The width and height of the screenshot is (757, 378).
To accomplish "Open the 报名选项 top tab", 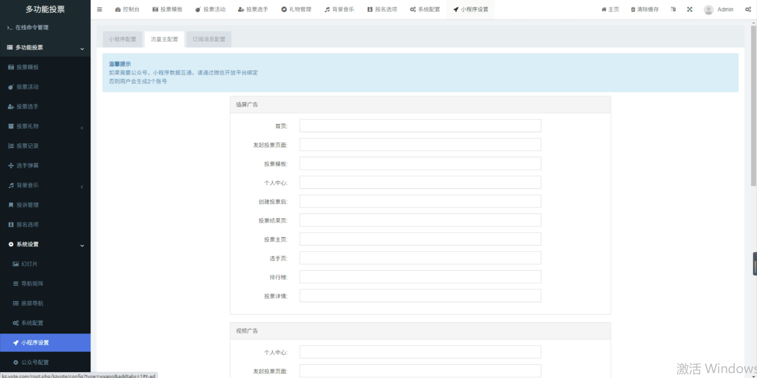I will pyautogui.click(x=382, y=9).
